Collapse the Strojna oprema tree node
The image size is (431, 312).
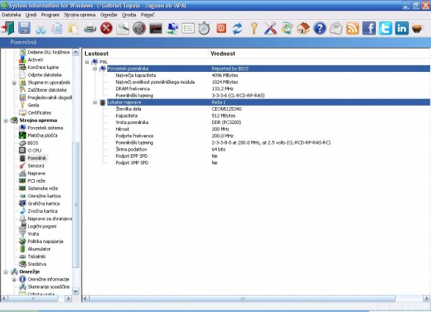point(5,120)
